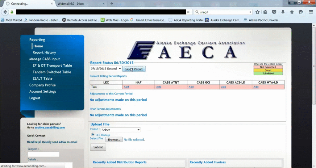Click the Not Submitted red legend swatch
The width and height of the screenshot is (316, 168).
tap(268, 67)
